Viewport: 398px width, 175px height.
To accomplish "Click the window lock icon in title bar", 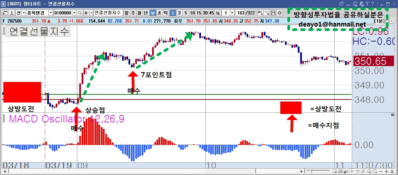I will tap(355, 4).
